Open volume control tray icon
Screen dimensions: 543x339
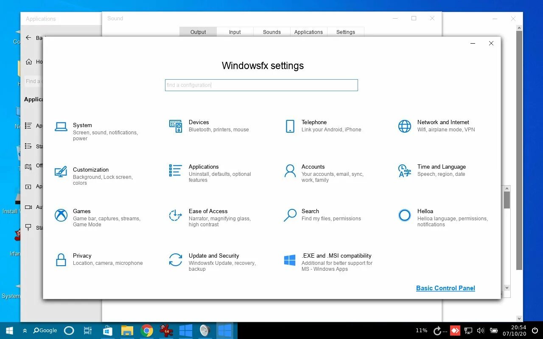(x=481, y=331)
